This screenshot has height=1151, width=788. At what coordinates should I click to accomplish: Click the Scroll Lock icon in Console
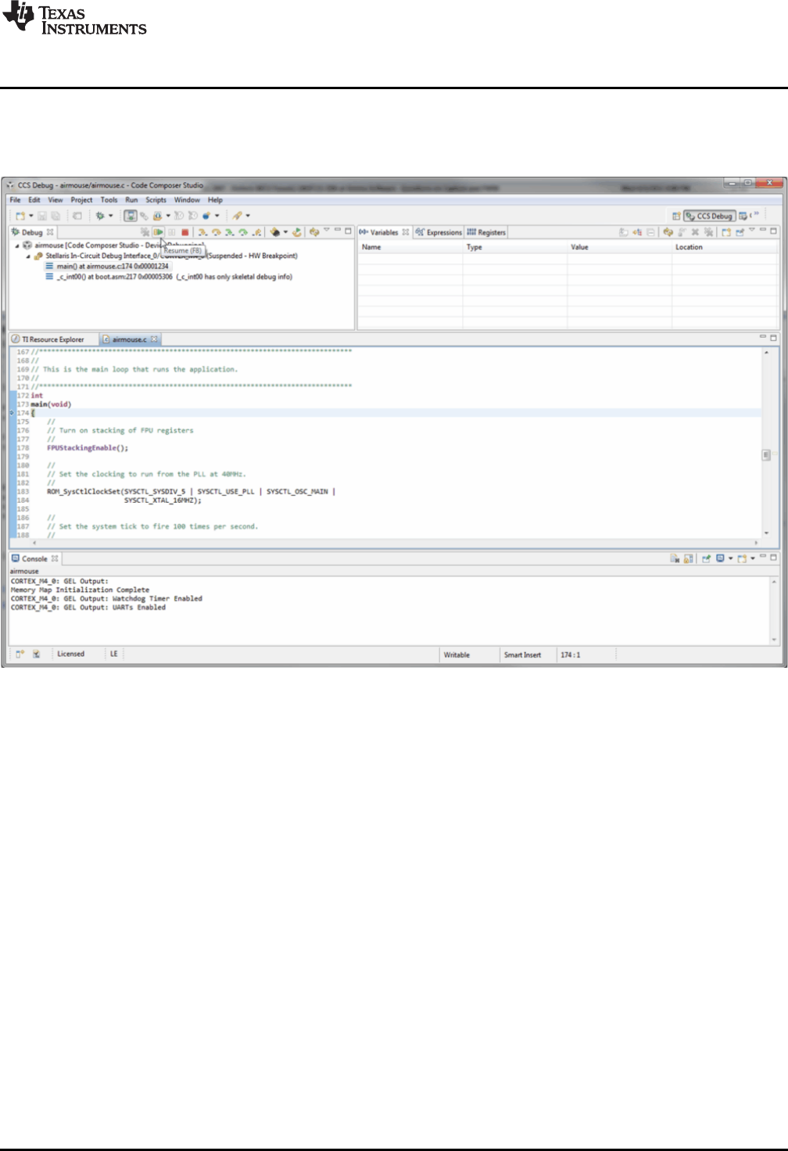(x=688, y=558)
